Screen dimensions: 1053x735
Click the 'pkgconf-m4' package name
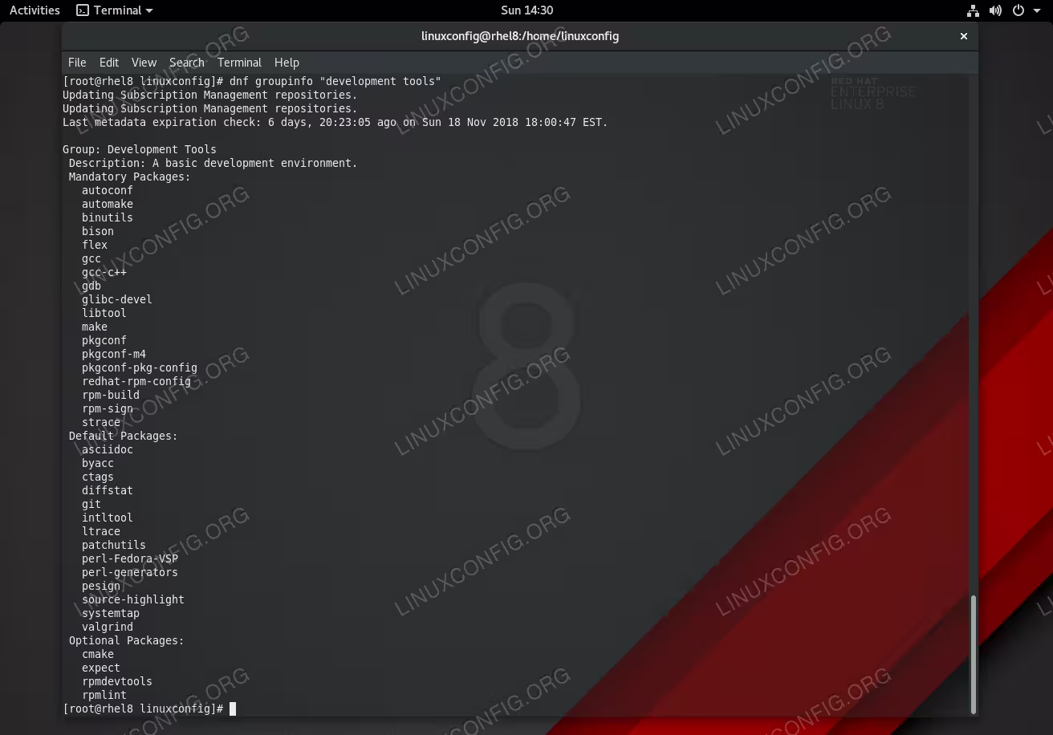tap(114, 354)
